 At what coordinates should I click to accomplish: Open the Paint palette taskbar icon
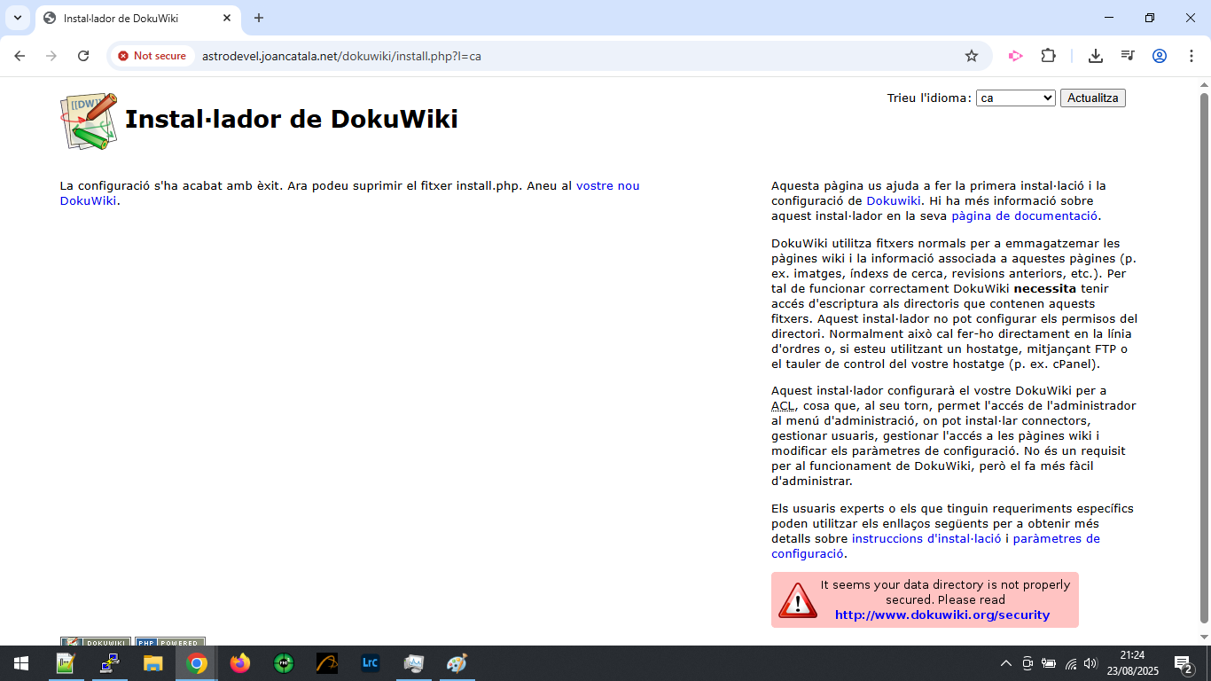[x=457, y=663]
